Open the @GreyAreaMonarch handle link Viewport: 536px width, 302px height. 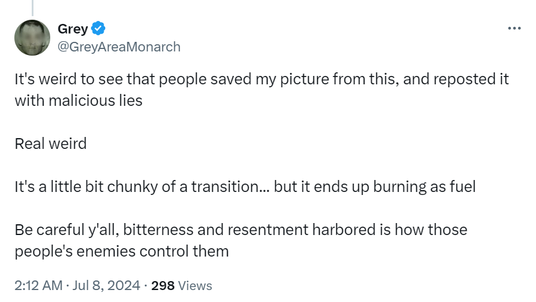pos(118,47)
